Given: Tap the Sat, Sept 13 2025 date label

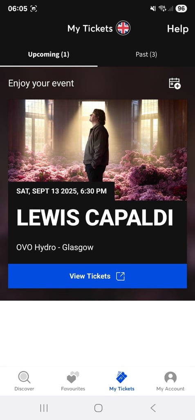Looking at the screenshot, I should pos(61,191).
